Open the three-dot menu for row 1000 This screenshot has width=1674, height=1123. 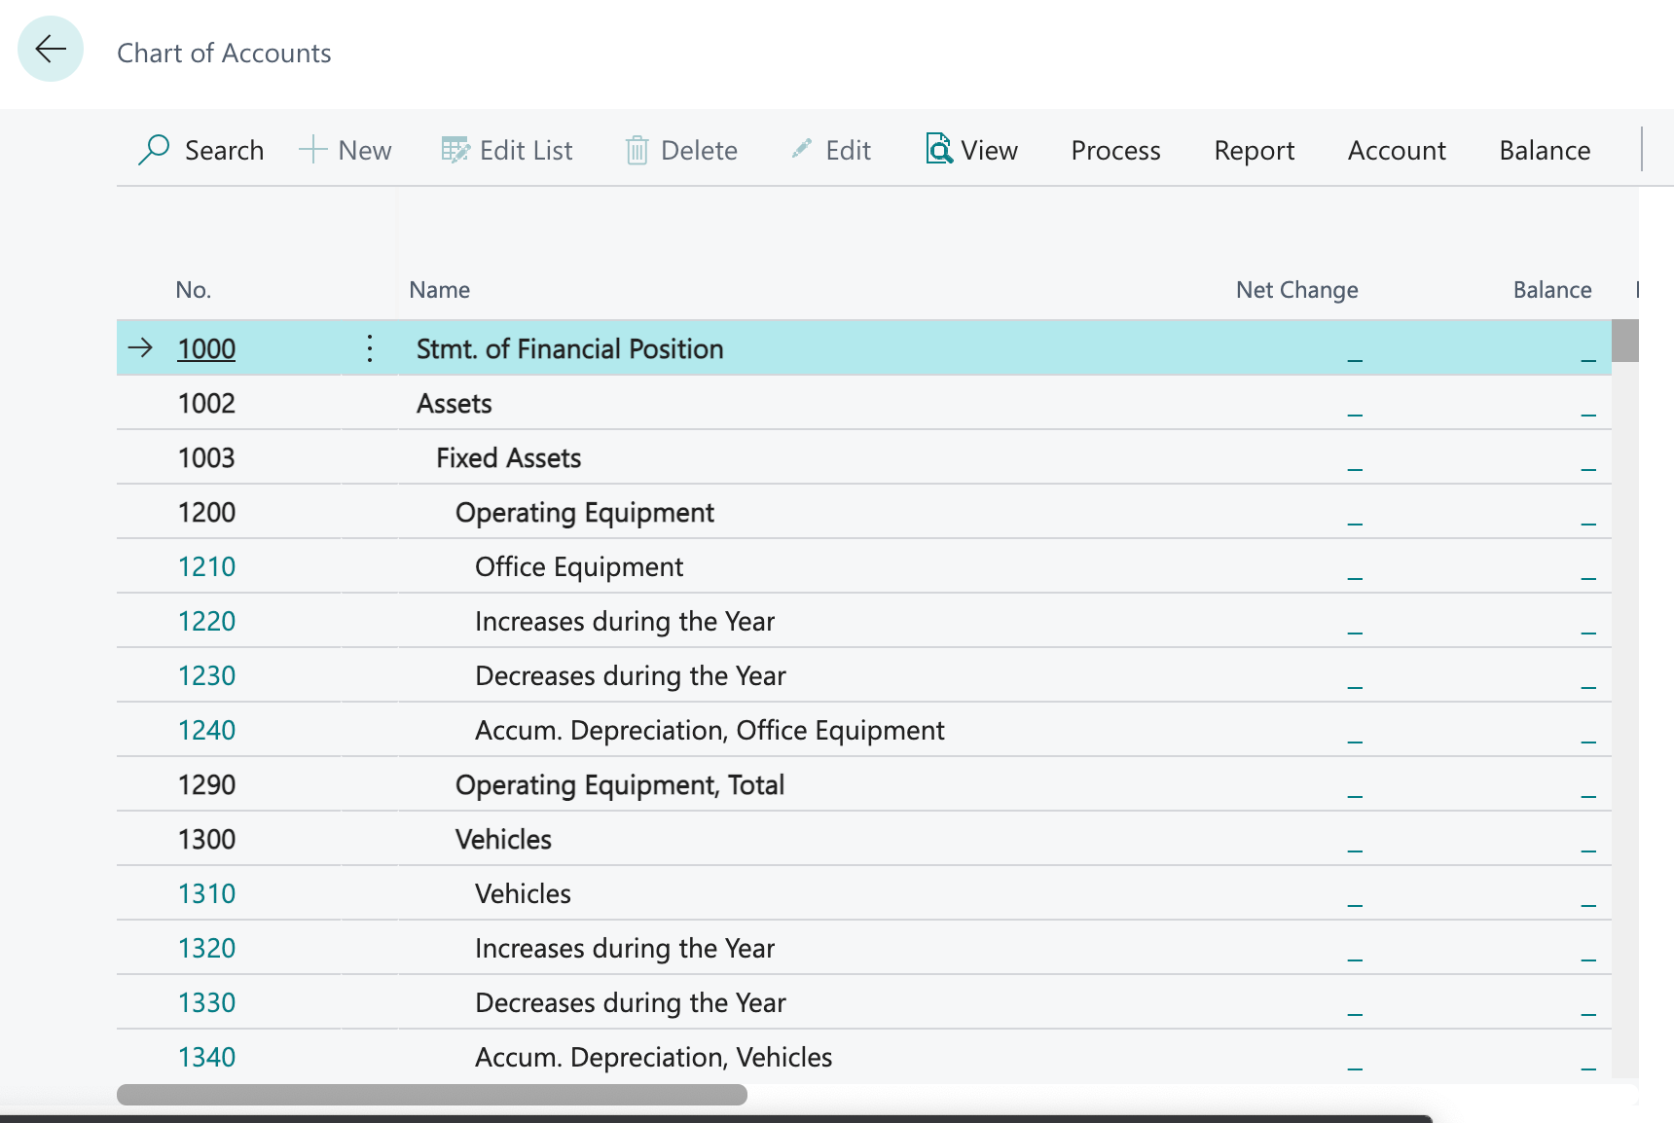(x=370, y=348)
